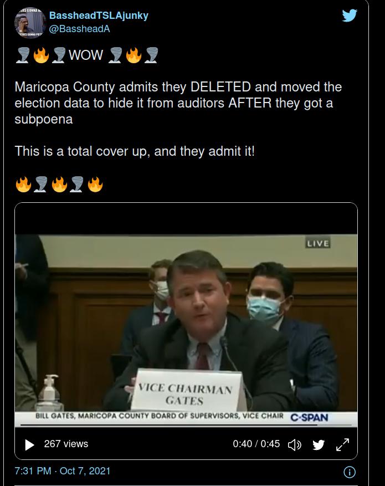
Task: Click the 0:40 / 0:45 time display
Action: [x=256, y=444]
